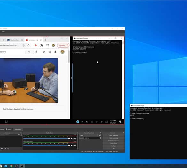Screen dimensions: 187x168
Task: Open the YouTube apps grid icon
Action: (50, 52)
